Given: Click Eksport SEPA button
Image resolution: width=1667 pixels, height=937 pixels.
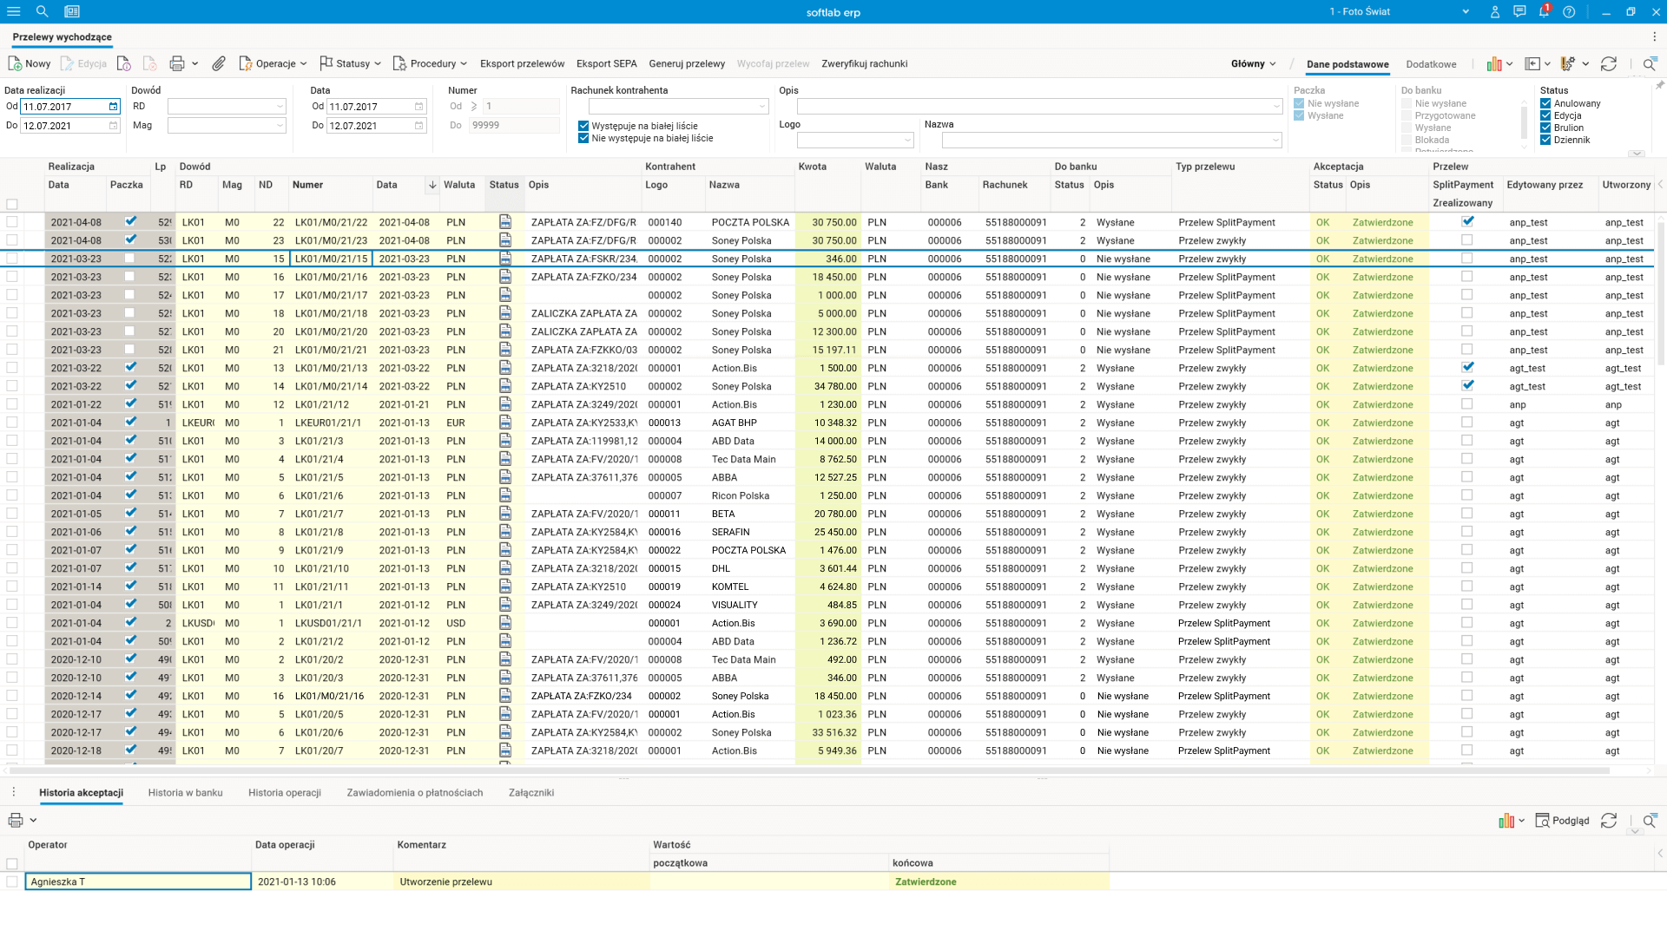Looking at the screenshot, I should [x=606, y=63].
